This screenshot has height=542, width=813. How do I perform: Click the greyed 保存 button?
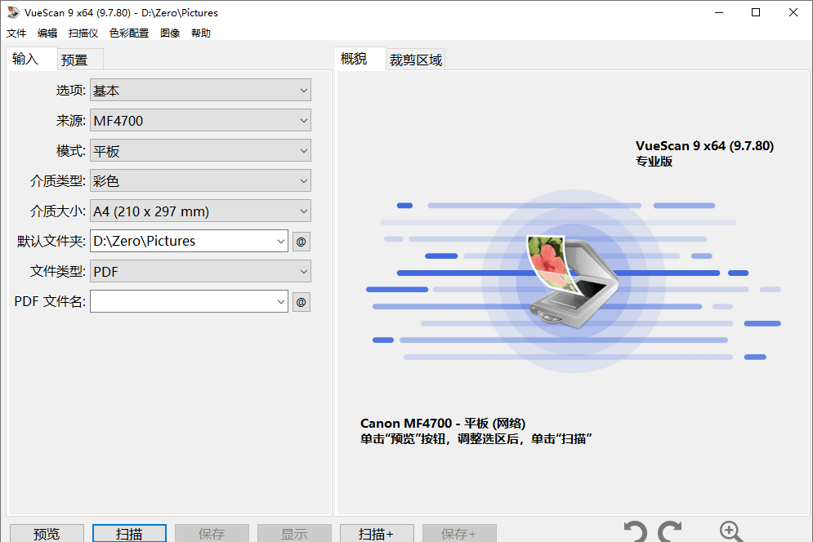212,533
